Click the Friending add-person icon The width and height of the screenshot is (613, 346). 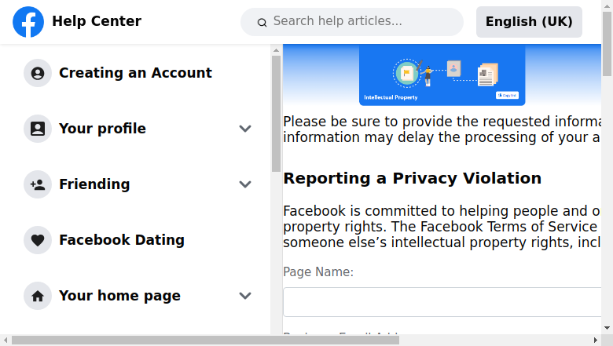pyautogui.click(x=38, y=184)
